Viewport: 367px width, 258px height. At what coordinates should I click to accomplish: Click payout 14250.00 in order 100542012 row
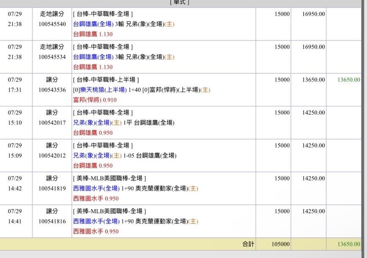tap(313, 145)
